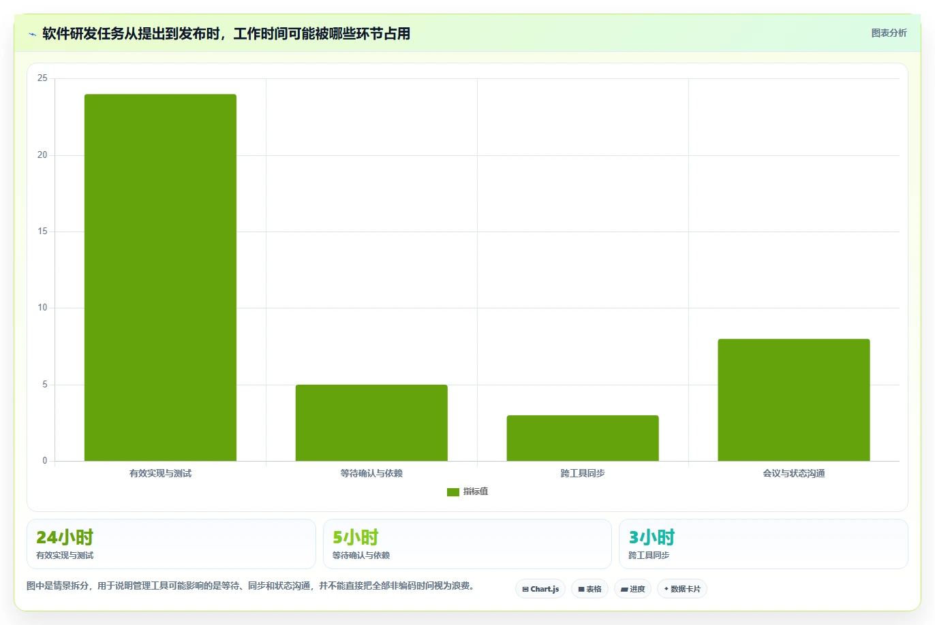Click the y-axis value 5

coord(45,385)
